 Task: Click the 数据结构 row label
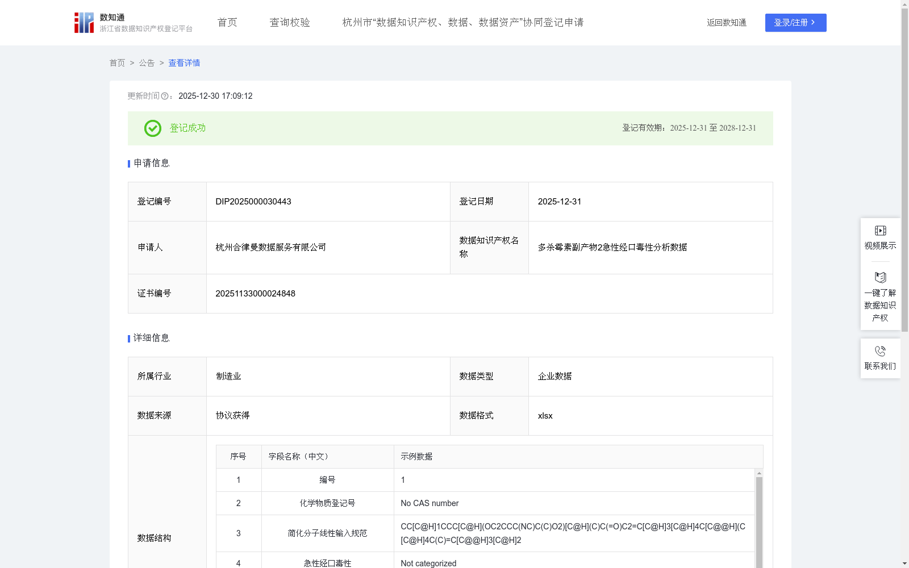pos(154,538)
